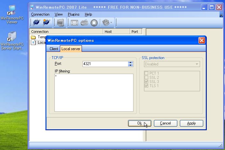
Task: Click the Apply button
Action: pyautogui.click(x=191, y=123)
